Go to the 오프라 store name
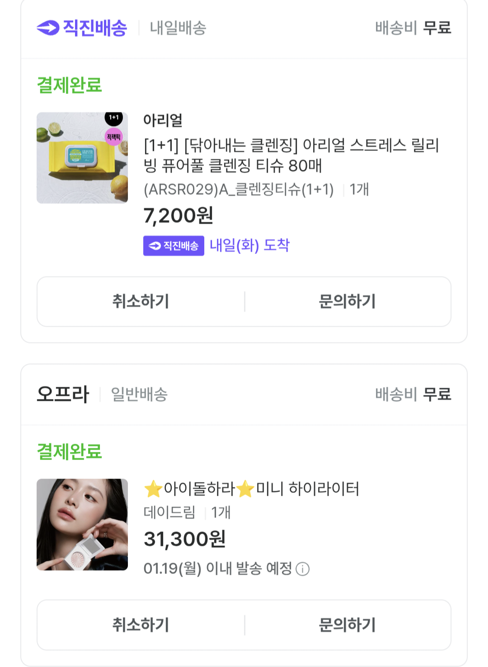 tap(63, 394)
